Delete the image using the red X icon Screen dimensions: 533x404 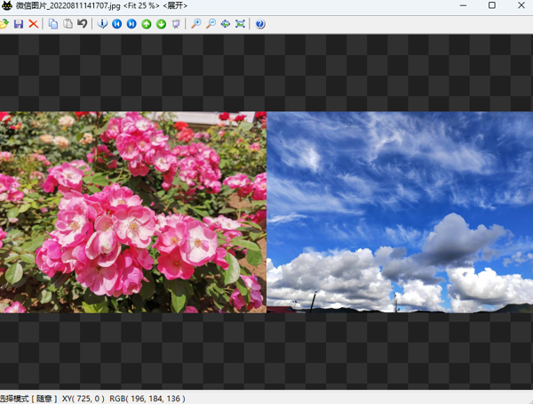(34, 23)
